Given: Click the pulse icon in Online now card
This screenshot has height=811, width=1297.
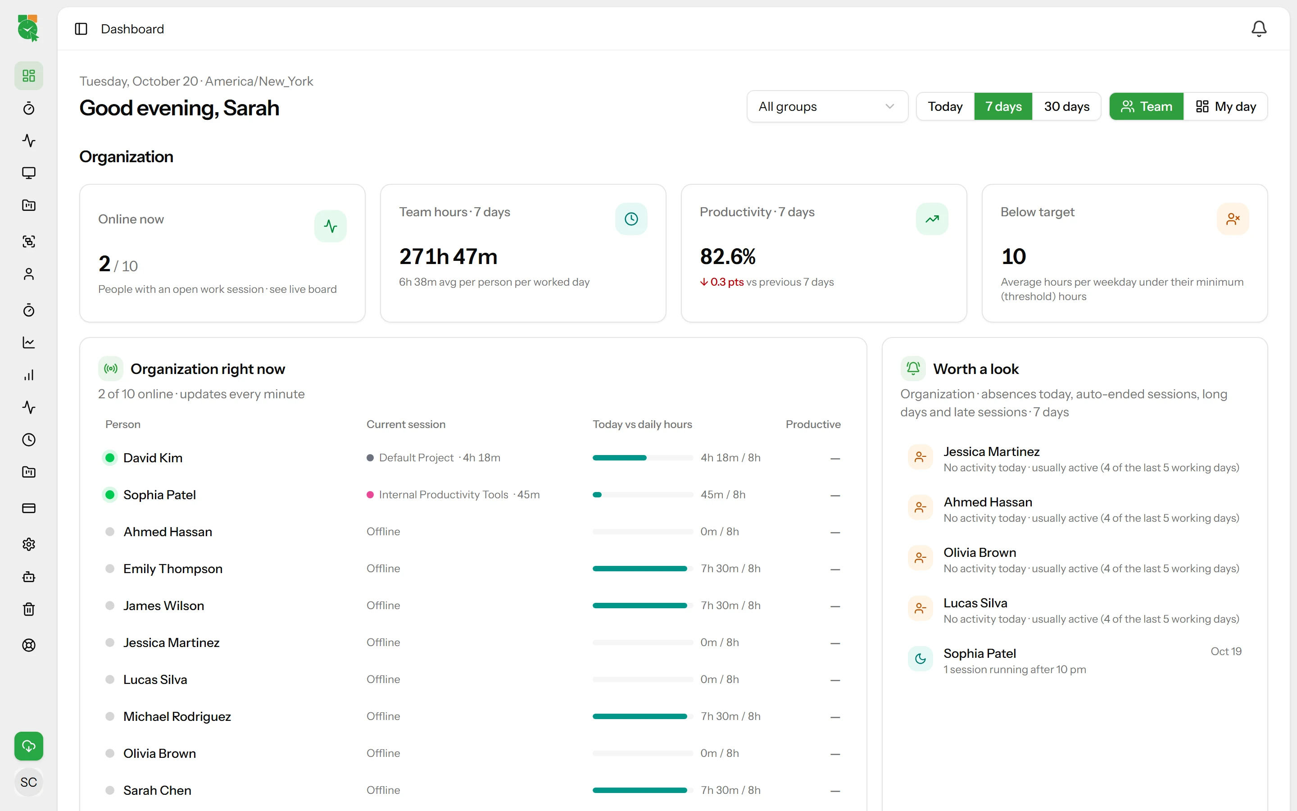Looking at the screenshot, I should click(331, 226).
